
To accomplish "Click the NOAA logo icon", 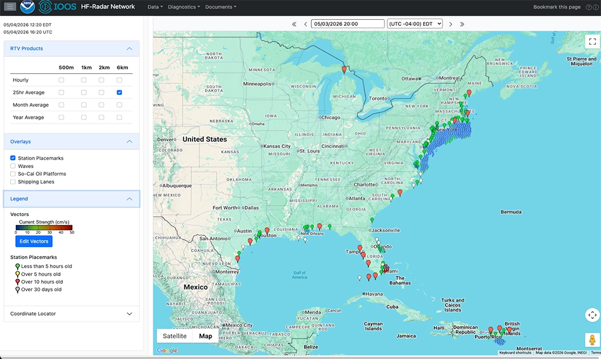I will pos(27,6).
